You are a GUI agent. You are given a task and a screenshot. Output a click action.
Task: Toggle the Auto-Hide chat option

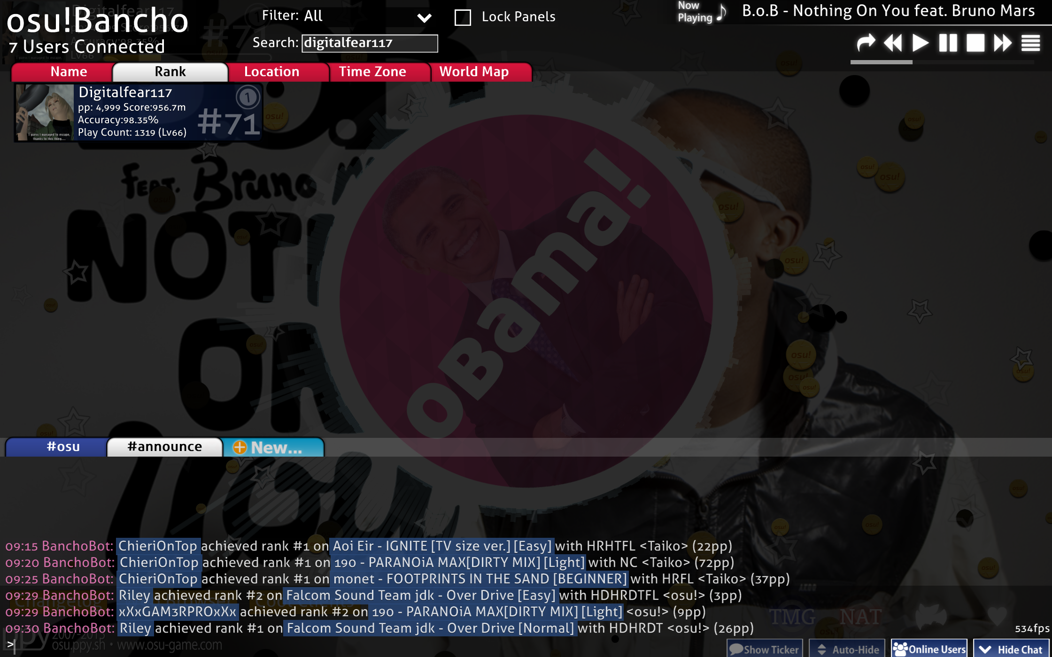coord(847,649)
